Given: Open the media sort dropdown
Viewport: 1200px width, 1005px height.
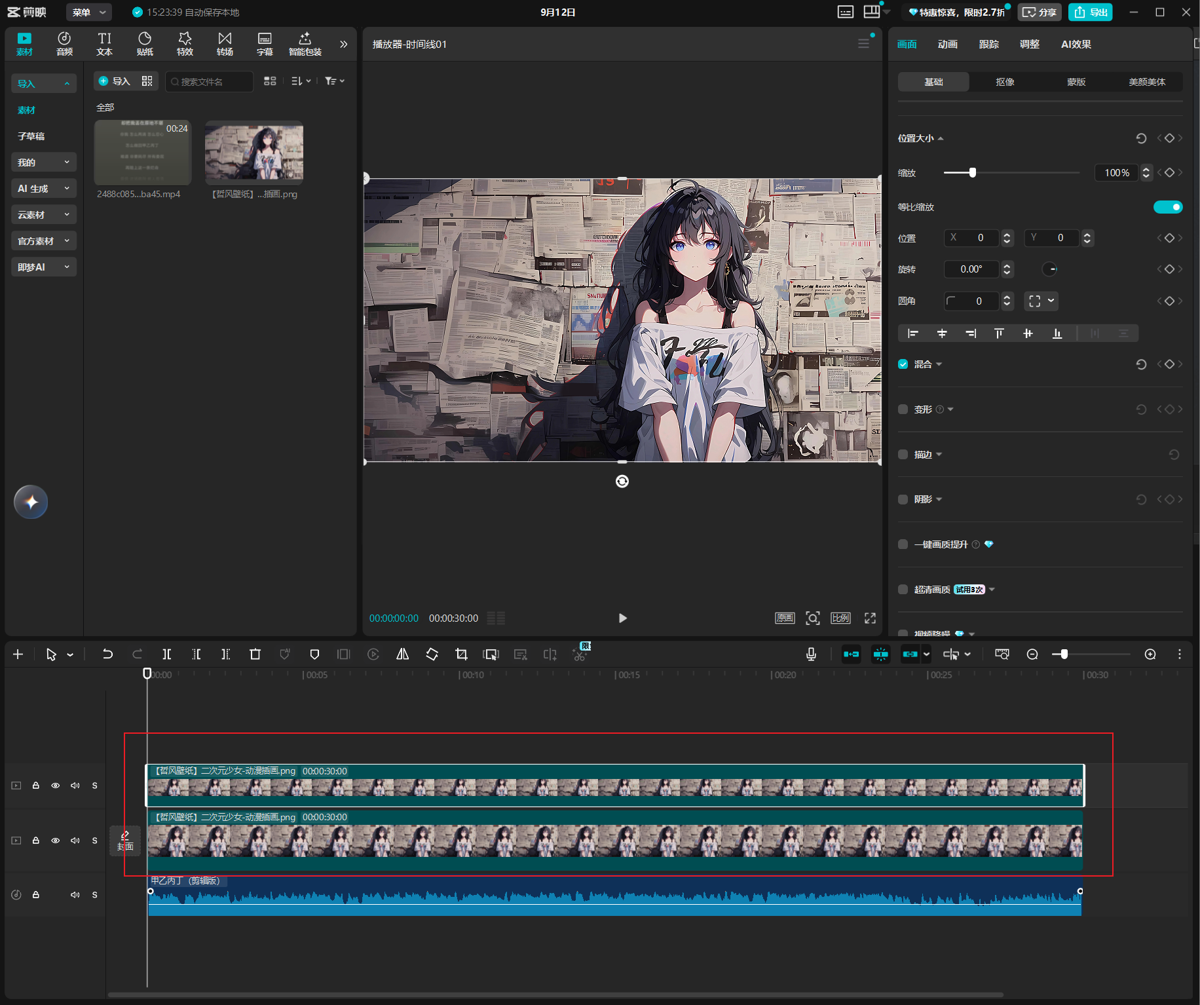Looking at the screenshot, I should (301, 81).
